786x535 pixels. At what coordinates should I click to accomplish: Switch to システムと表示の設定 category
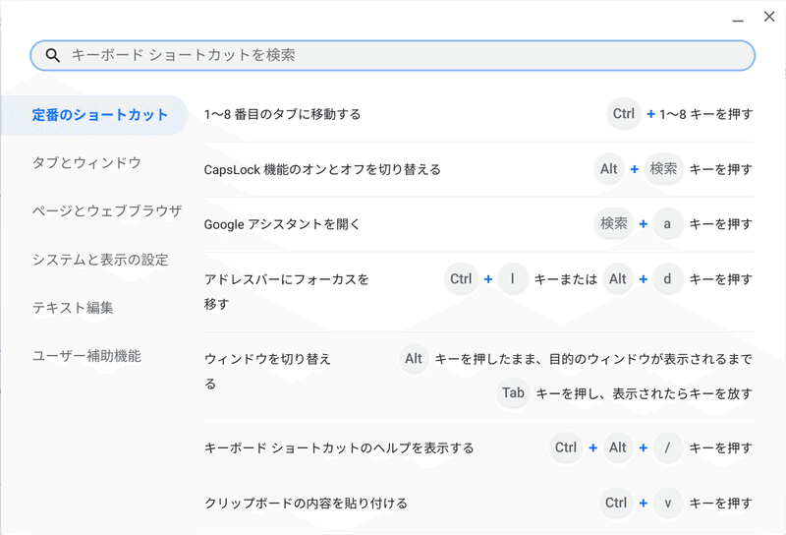(x=100, y=260)
